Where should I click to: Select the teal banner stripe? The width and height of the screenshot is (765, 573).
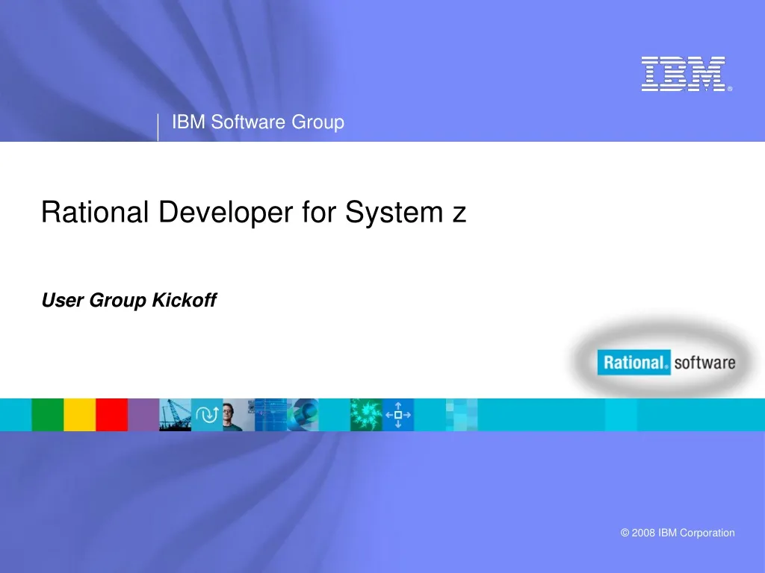point(620,415)
